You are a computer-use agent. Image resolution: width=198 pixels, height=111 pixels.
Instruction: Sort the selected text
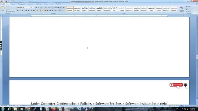pos(61,7)
